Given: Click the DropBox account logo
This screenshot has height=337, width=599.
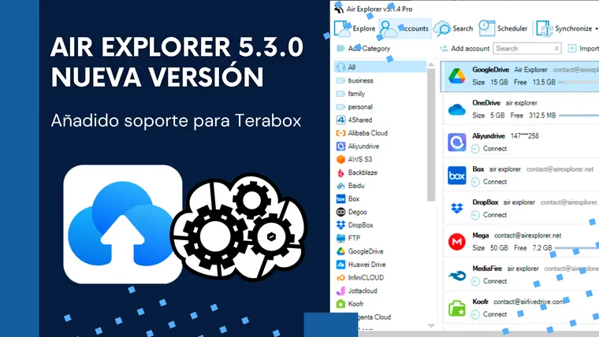Looking at the screenshot, I should pos(457,209).
